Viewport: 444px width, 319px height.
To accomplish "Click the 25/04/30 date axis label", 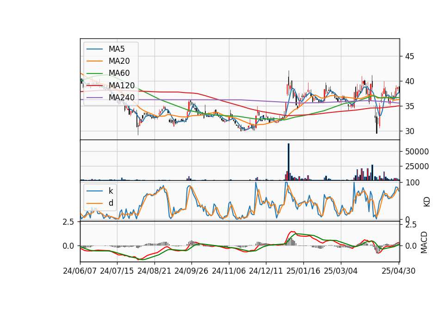I will (399, 271).
